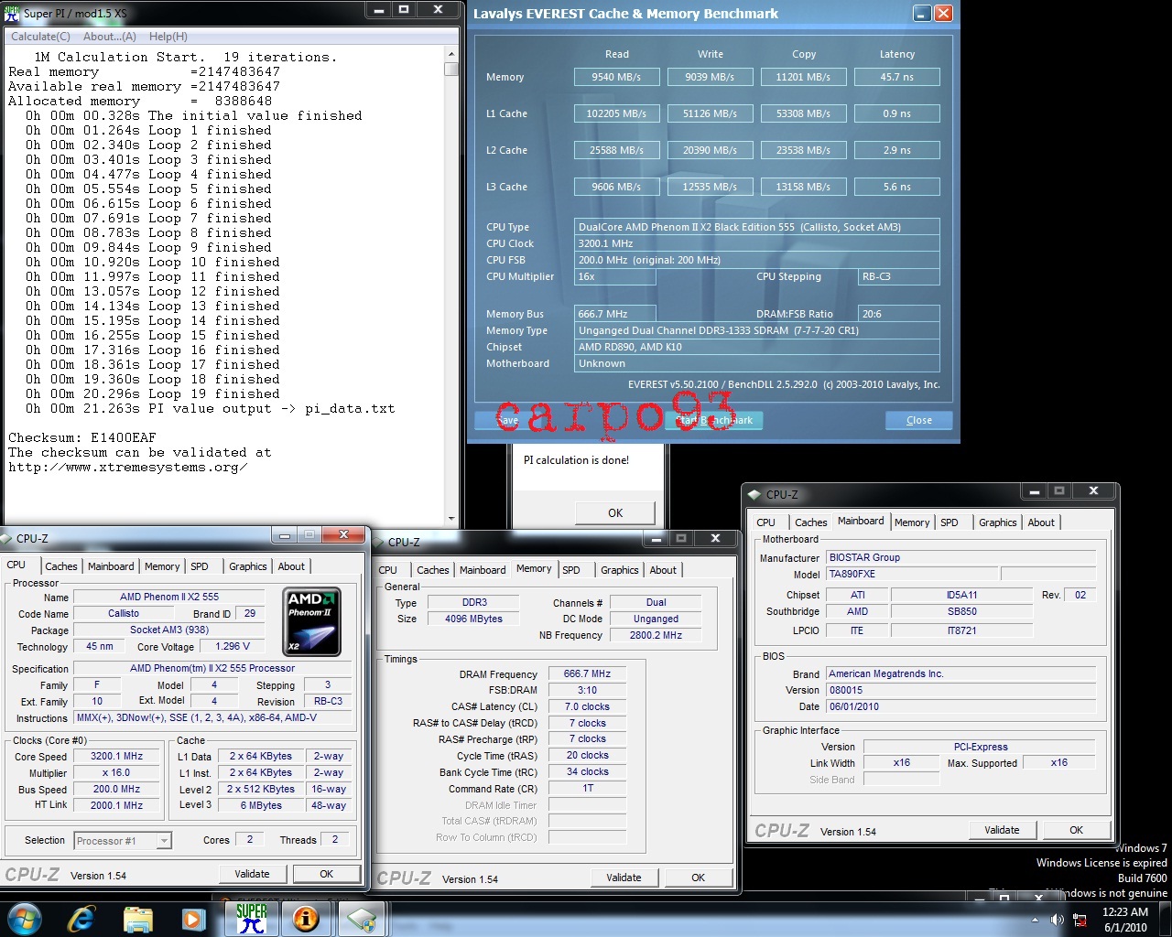
Task: Click Memory Latency value 45.7 ns
Action: click(897, 77)
